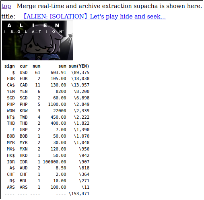Select the 'cur' column header

24,66
